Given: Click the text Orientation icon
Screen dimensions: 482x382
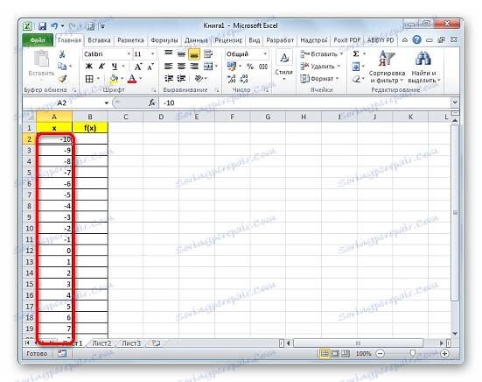Looking at the screenshot, I should (x=199, y=79).
